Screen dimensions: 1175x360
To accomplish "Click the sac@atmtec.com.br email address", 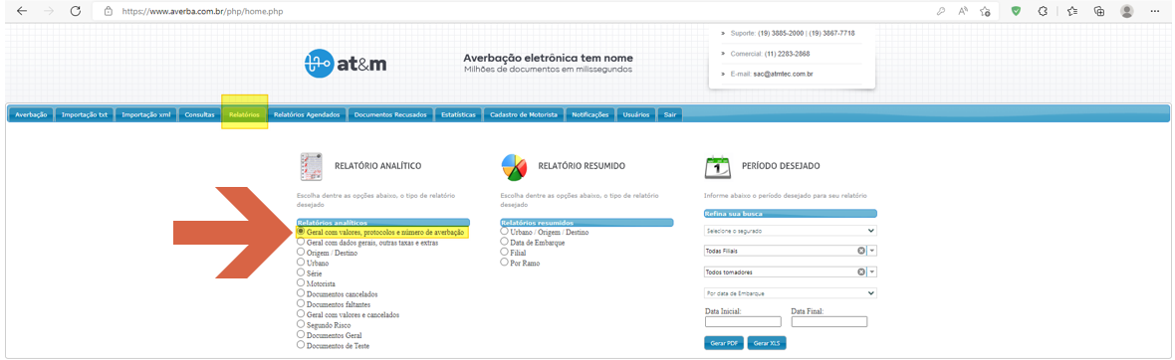I will (783, 75).
